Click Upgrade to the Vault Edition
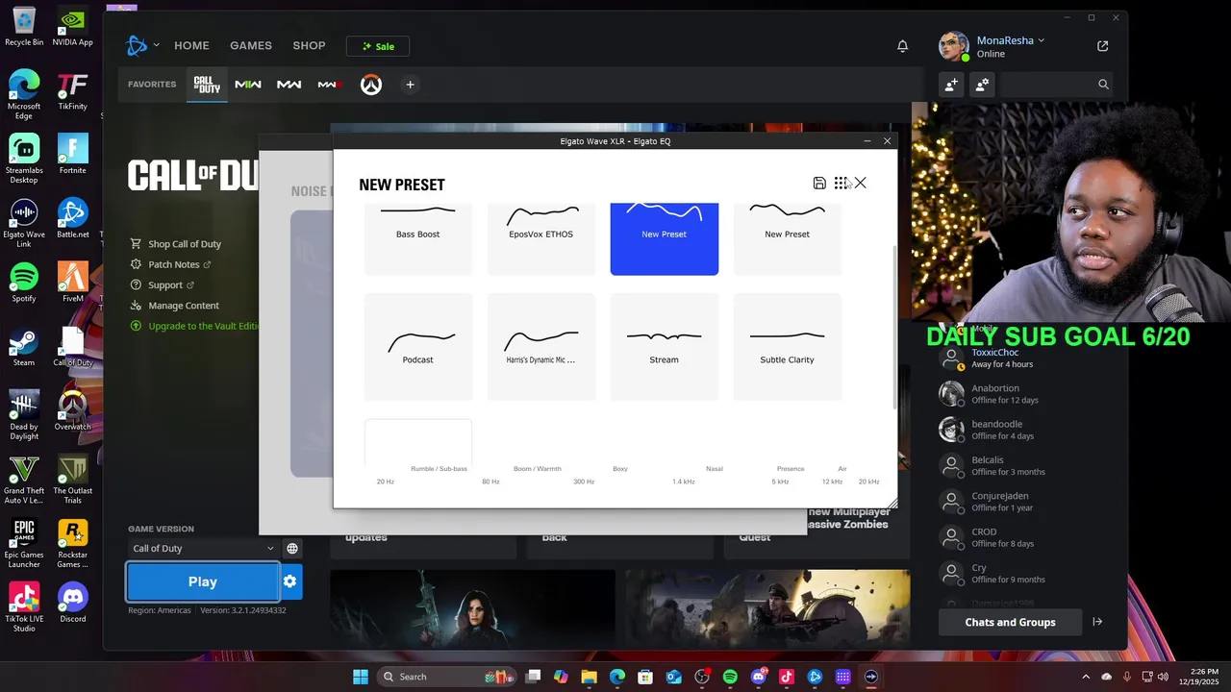 (x=195, y=326)
